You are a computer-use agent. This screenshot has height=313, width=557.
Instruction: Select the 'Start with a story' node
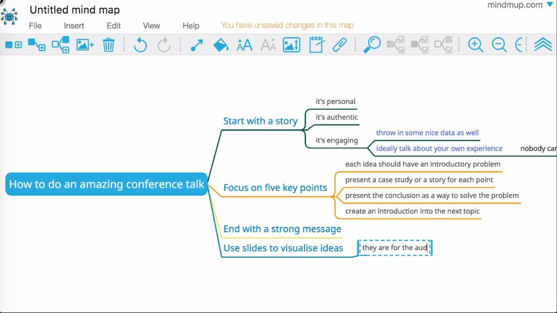pyautogui.click(x=260, y=121)
